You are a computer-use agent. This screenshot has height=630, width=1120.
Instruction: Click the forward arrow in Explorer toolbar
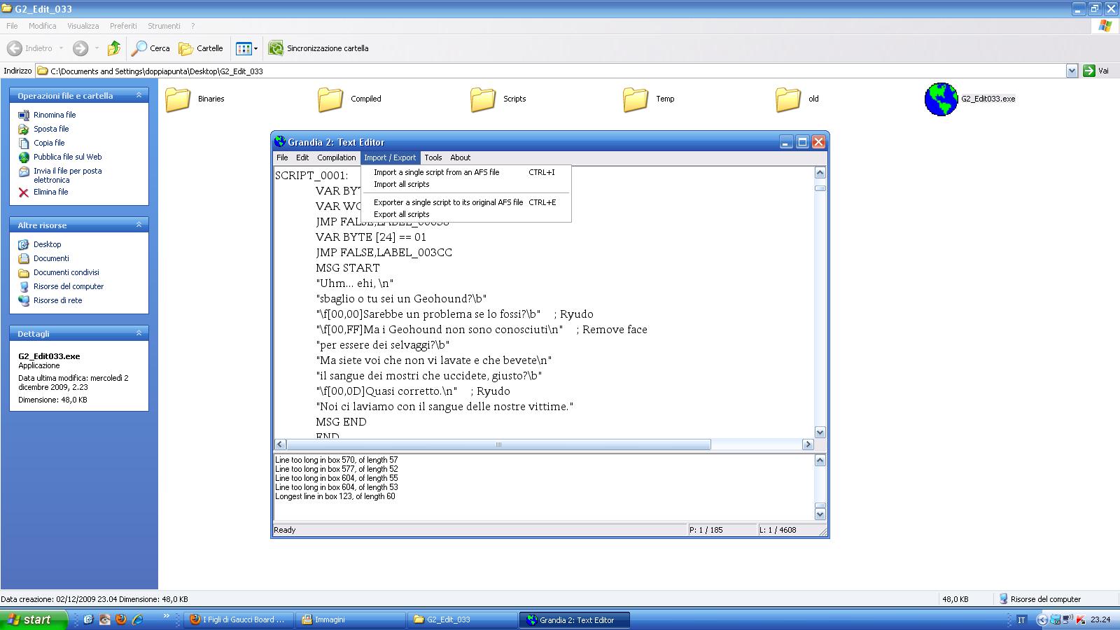[x=80, y=48]
